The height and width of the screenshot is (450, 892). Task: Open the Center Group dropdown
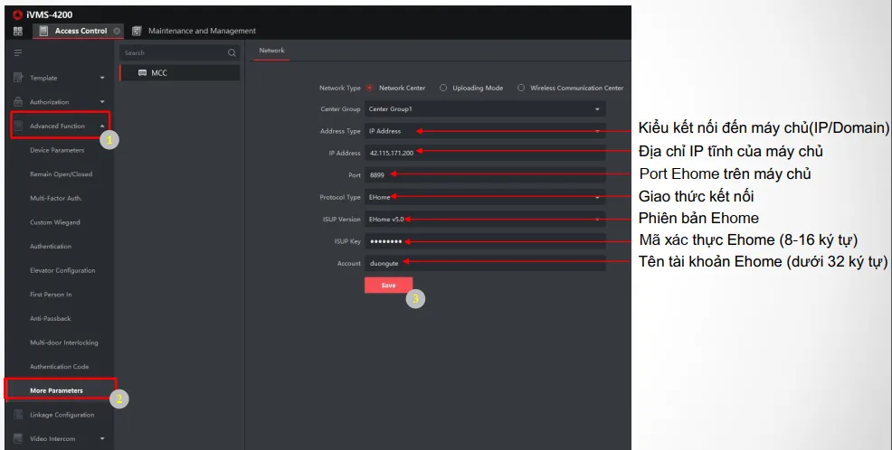(x=485, y=109)
